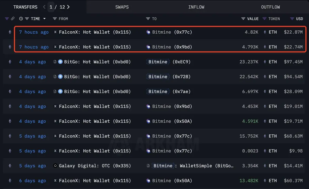The width and height of the screenshot is (309, 189).
Task: Open the purple filter icon at table header
Action: click(7, 19)
